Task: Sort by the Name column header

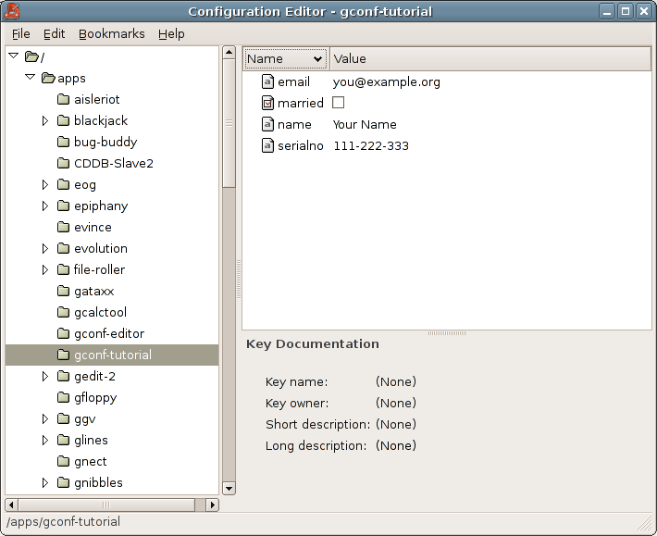Action: click(x=285, y=58)
